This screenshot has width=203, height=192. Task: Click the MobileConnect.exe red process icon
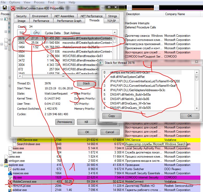tap(10, 182)
